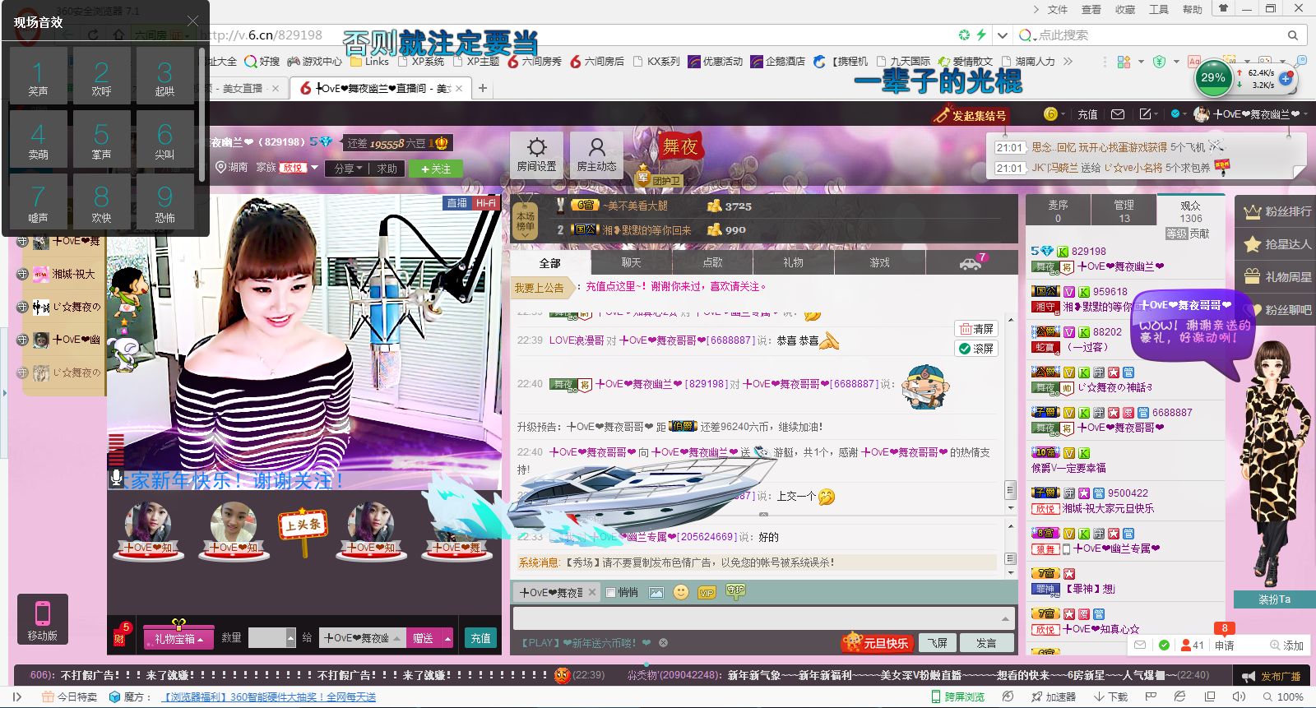Open the 财 red envelope icon
Screen dimensions: 1316x708
(x=119, y=636)
